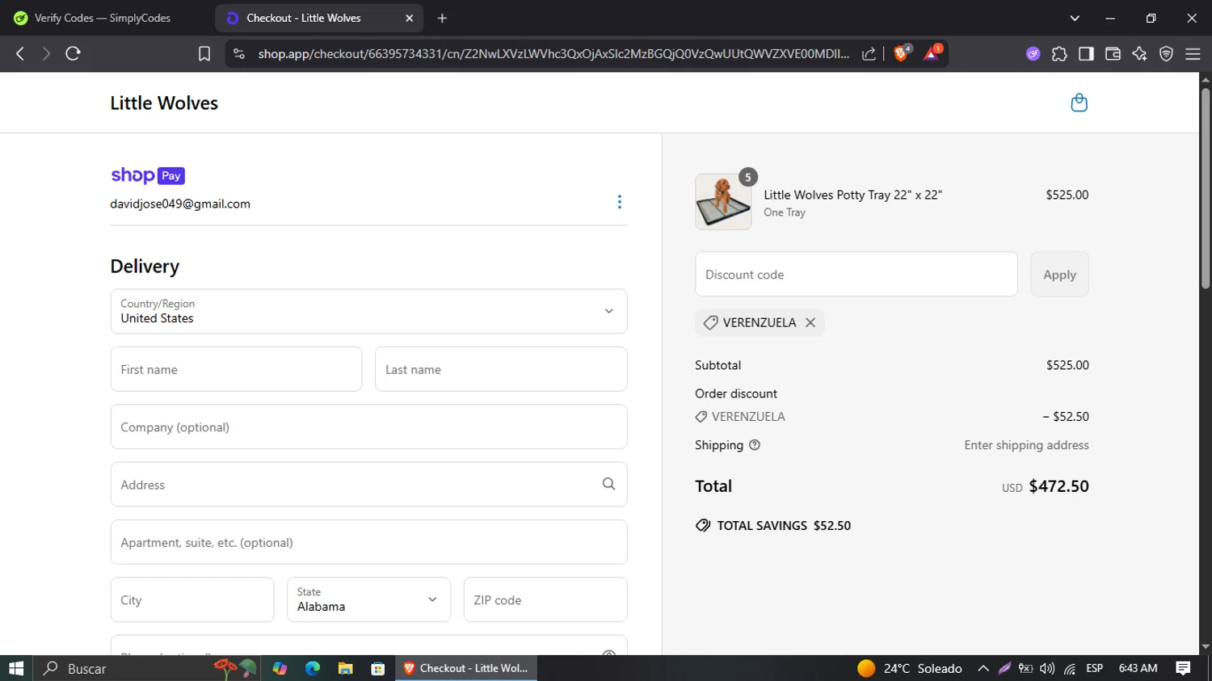This screenshot has height=681, width=1212.
Task: Open the cart bag icon
Action: tap(1079, 103)
